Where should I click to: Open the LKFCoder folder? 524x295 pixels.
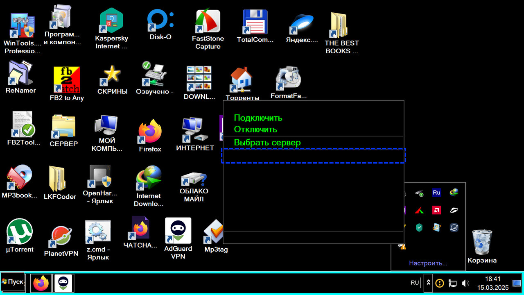(x=60, y=183)
